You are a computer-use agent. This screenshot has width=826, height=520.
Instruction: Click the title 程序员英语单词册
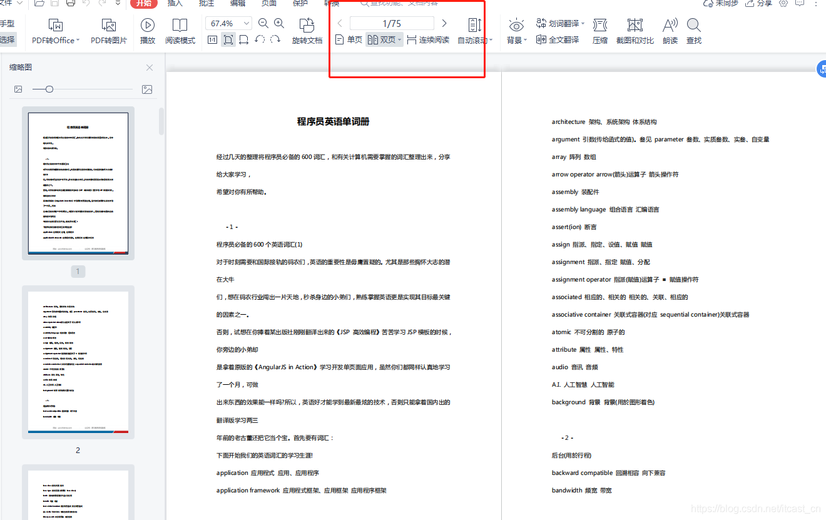tap(333, 121)
